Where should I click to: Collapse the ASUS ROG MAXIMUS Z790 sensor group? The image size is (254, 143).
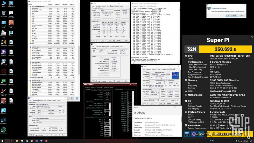29,6
